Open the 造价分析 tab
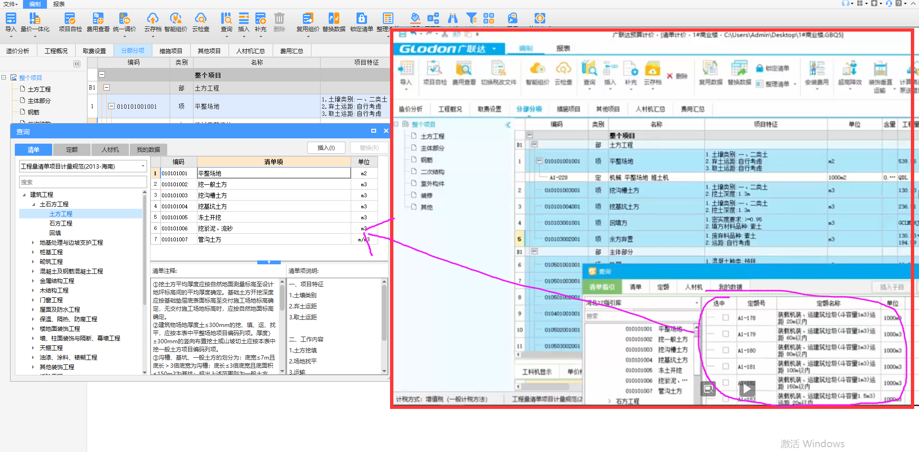The height and width of the screenshot is (452, 919). coord(18,51)
